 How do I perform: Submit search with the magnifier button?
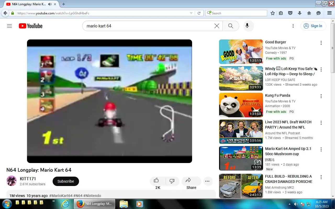(x=231, y=26)
